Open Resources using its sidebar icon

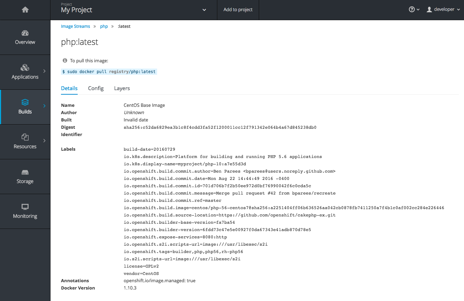pyautogui.click(x=25, y=137)
